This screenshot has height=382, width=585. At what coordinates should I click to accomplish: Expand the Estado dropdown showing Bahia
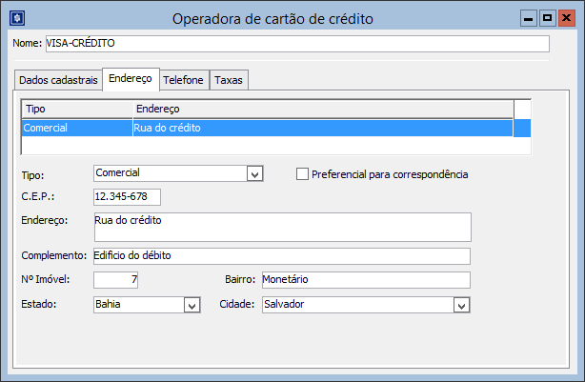pyautogui.click(x=192, y=306)
